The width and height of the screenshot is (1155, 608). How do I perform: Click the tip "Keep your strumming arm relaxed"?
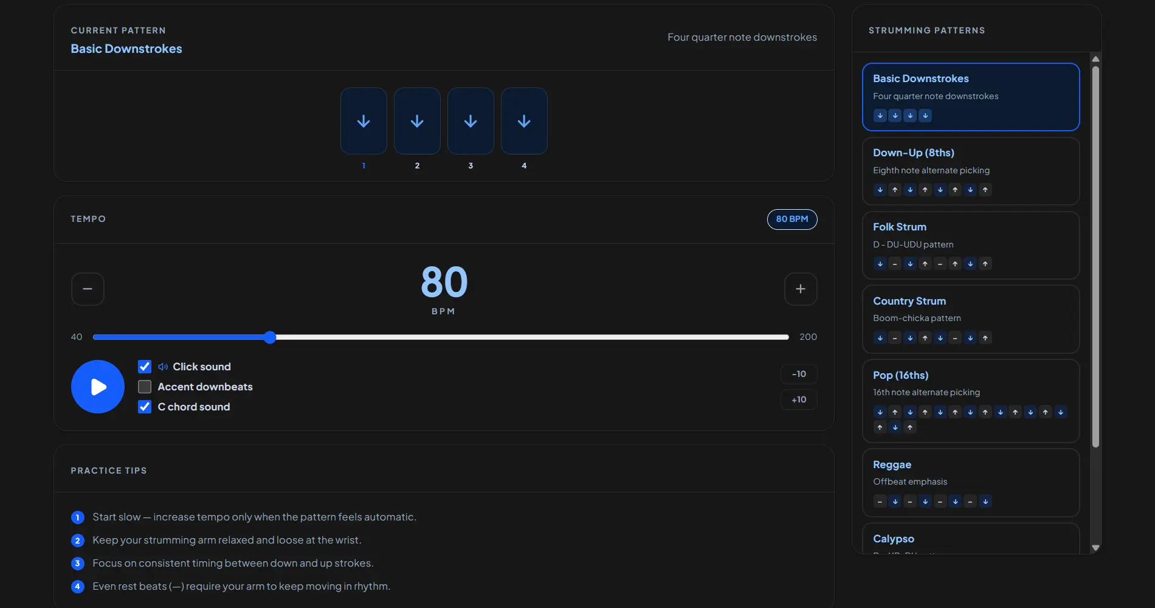[227, 540]
